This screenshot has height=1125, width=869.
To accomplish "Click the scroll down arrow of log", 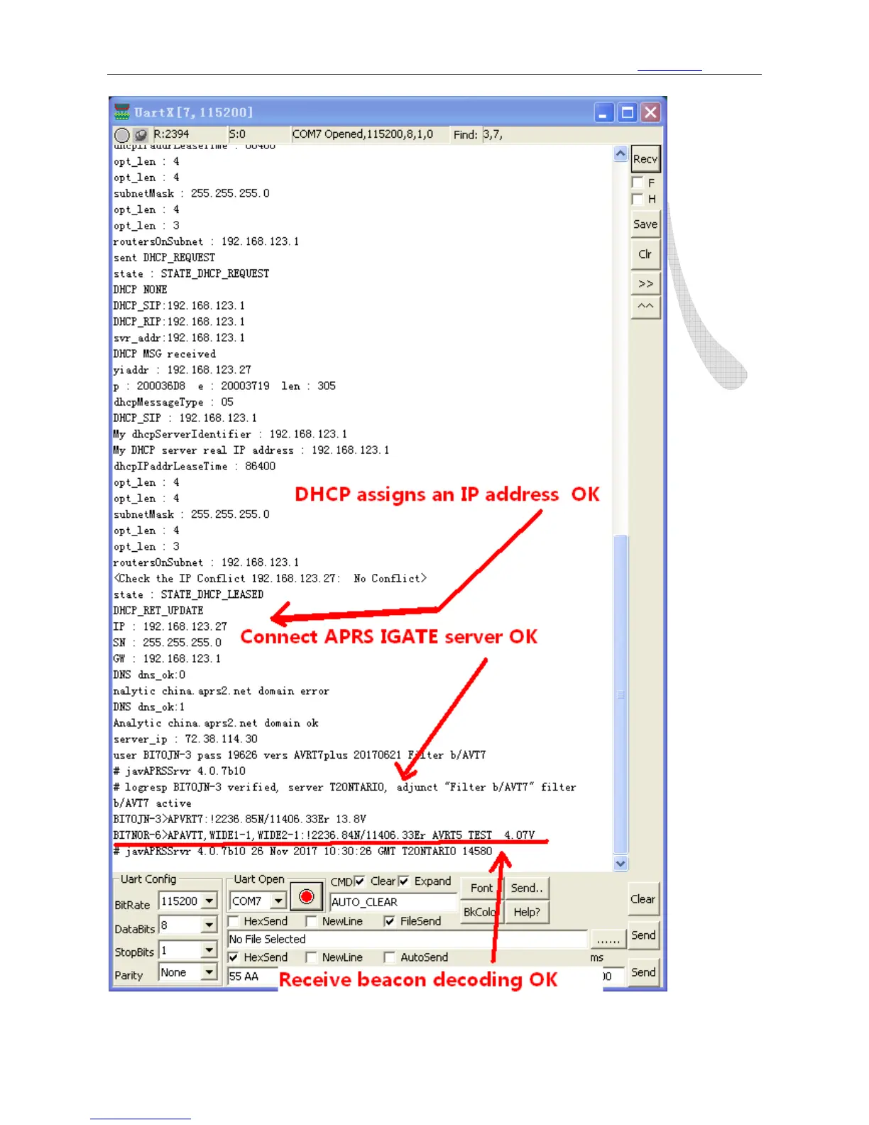I will [621, 864].
